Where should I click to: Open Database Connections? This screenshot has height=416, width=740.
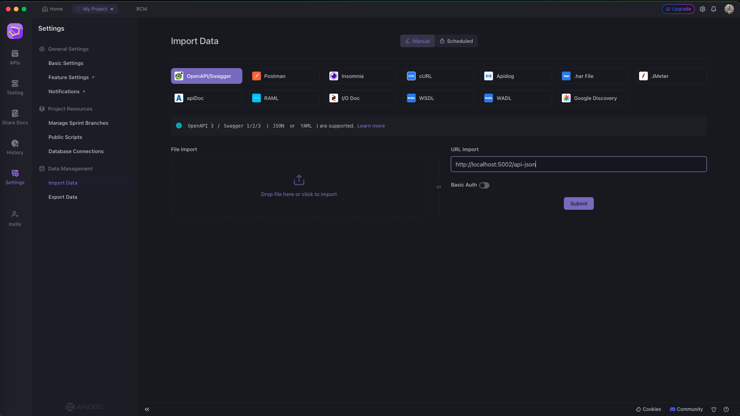[76, 151]
